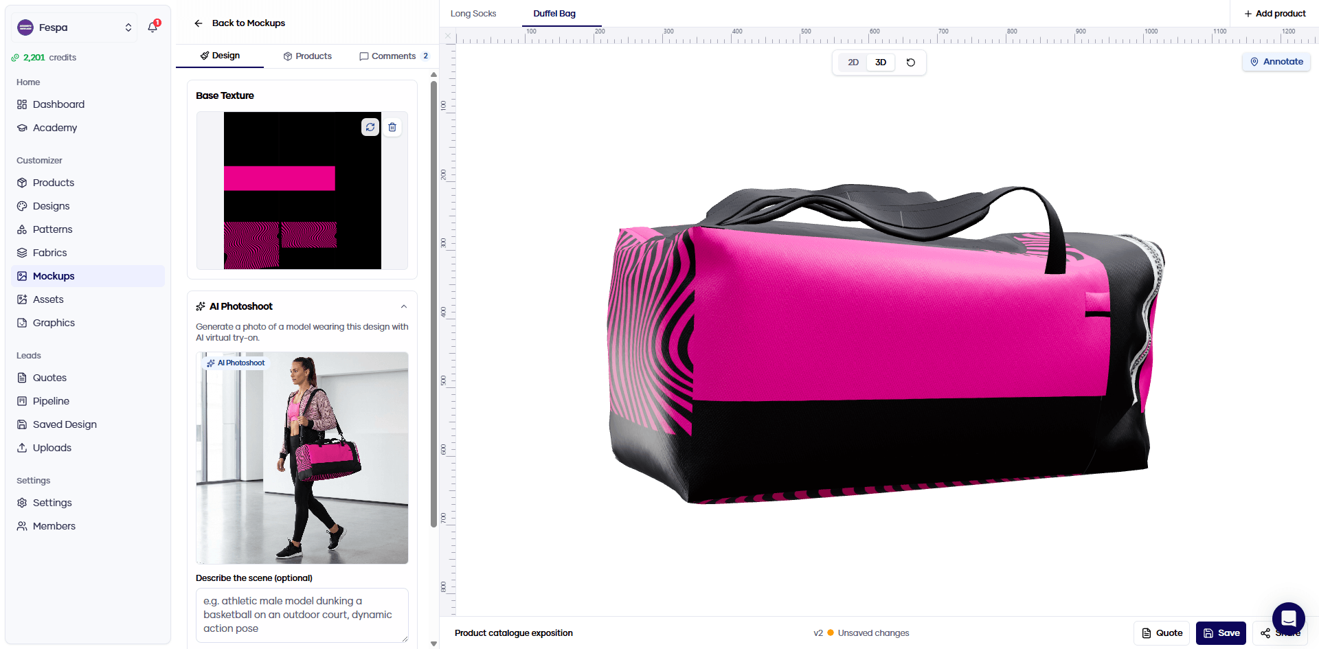The height and width of the screenshot is (649, 1319).
Task: Go to Dashboard
Action: point(88,104)
